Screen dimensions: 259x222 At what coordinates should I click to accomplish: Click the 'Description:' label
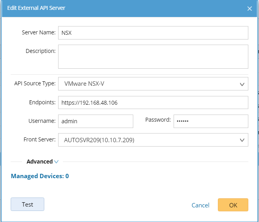[41, 51]
